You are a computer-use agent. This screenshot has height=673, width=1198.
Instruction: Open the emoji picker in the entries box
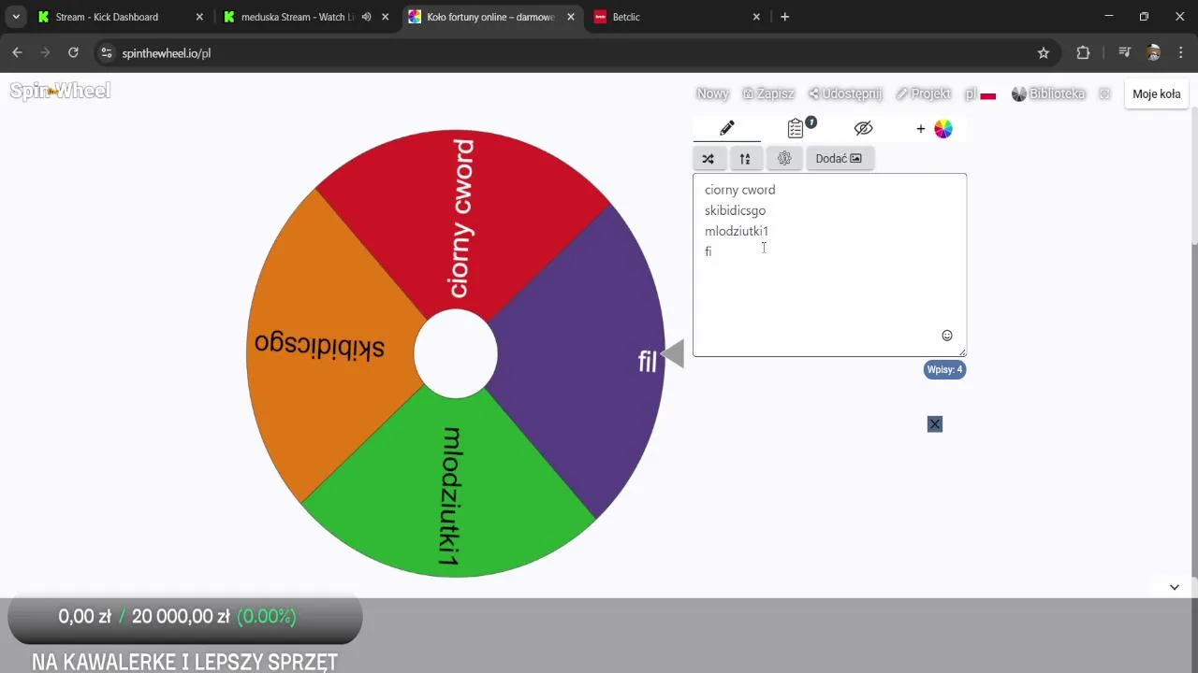[x=947, y=336]
